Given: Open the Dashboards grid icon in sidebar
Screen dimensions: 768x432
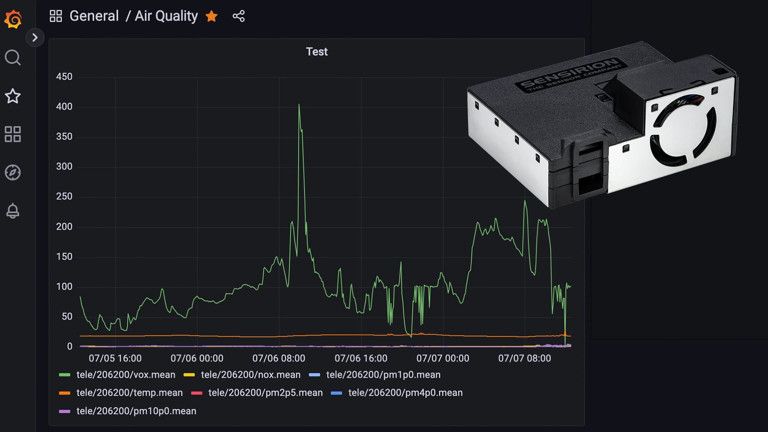Looking at the screenshot, I should point(13,134).
